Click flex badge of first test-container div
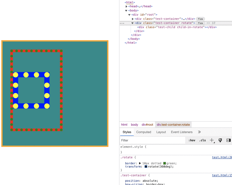Image resolution: width=232 pixels, height=185 pixels. (x=200, y=19)
